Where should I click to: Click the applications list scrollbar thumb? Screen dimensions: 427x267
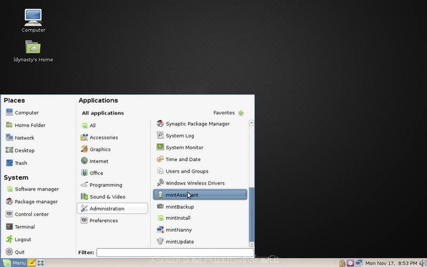click(251, 215)
